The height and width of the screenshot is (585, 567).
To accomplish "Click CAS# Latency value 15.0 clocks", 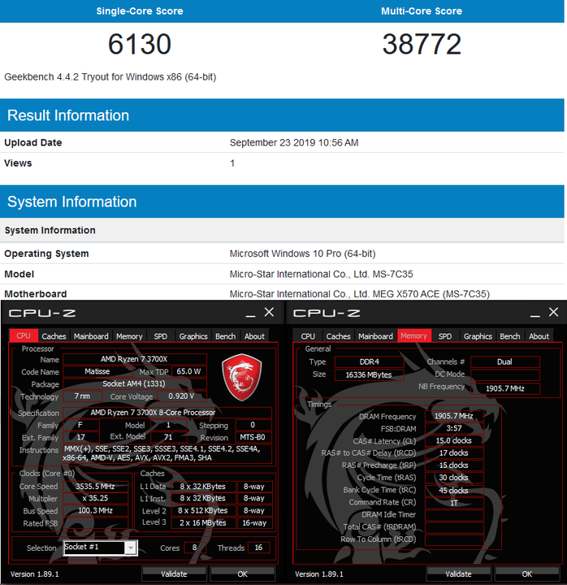I will (x=454, y=440).
